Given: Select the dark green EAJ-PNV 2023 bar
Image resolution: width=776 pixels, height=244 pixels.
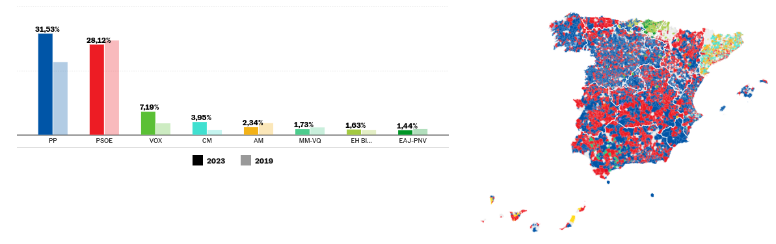Looking at the screenshot, I should tap(405, 132).
